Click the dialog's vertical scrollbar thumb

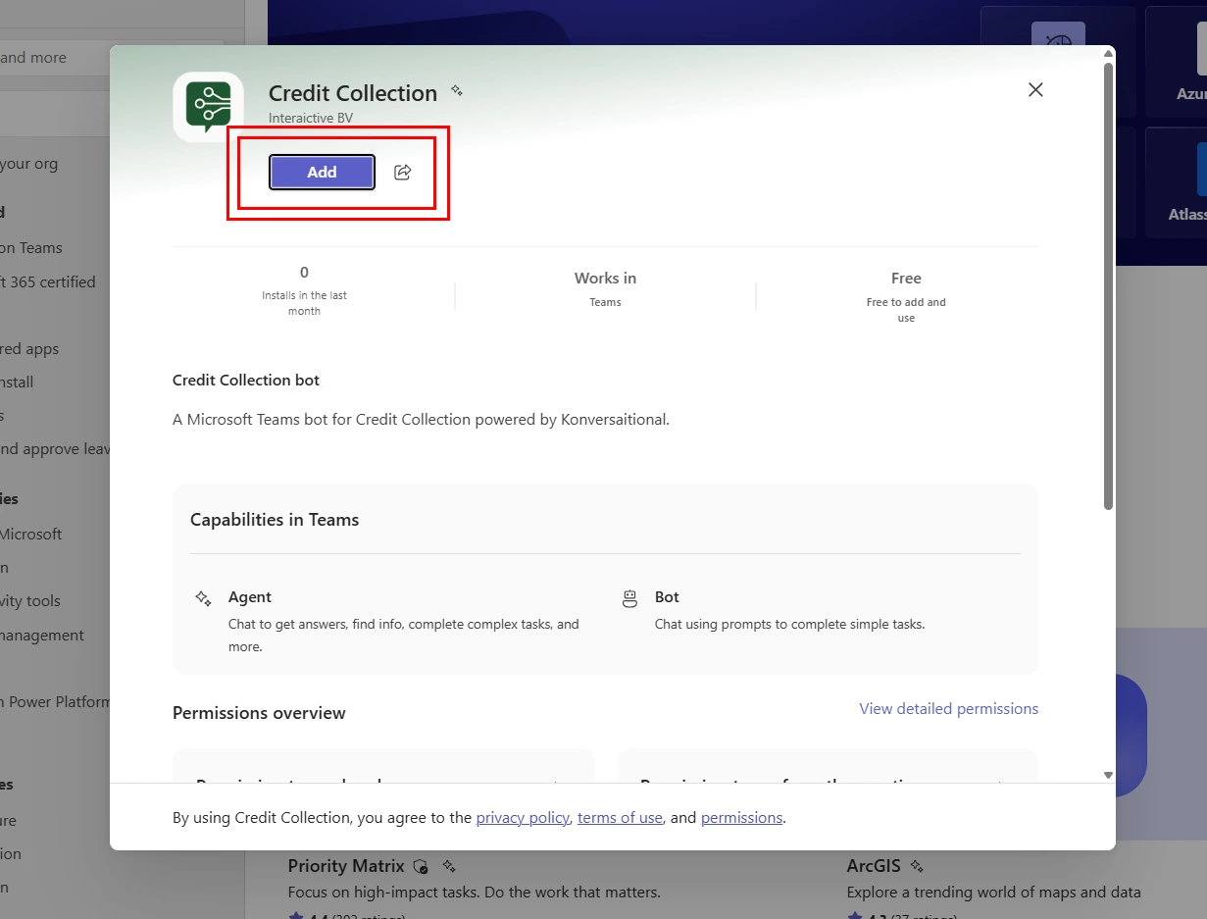click(x=1108, y=284)
